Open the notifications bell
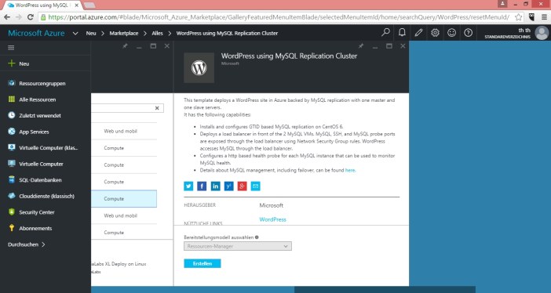Screen dimensions: 551x293 402,33
